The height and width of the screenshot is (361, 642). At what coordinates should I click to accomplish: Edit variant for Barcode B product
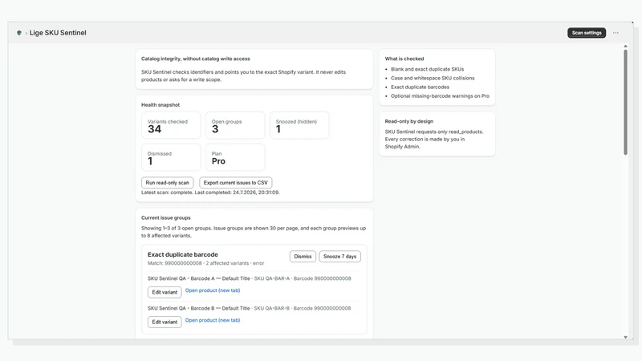click(x=165, y=322)
